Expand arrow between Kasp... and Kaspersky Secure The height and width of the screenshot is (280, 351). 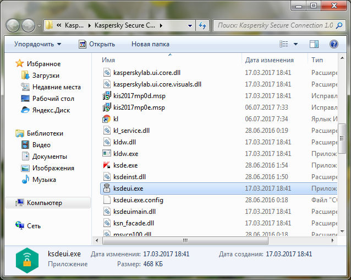(x=89, y=25)
